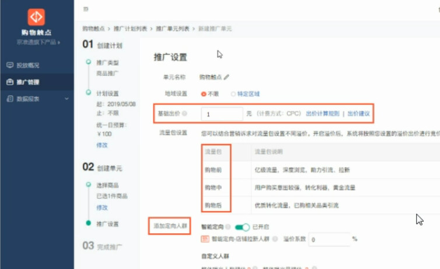The height and width of the screenshot is (269, 440).
Task: Go to 推广计划列表 breadcrumb
Action: [130, 29]
